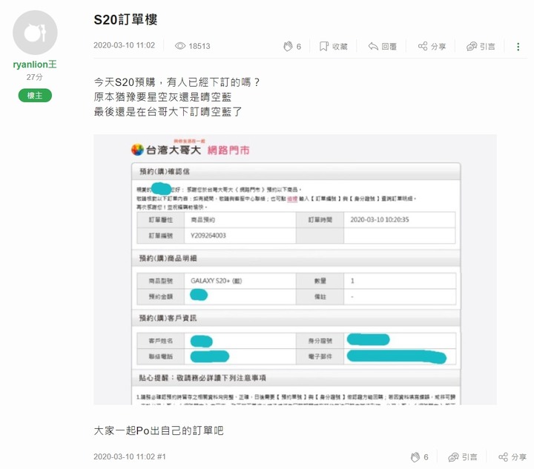Open the ryanlion王 username profile link
Screen dimensions: 534x469
[35, 64]
